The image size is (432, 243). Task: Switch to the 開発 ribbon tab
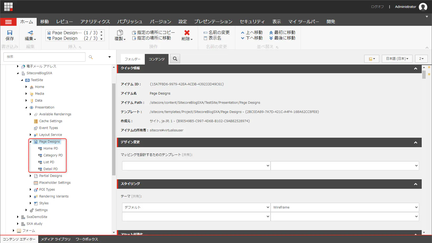tap(331, 22)
